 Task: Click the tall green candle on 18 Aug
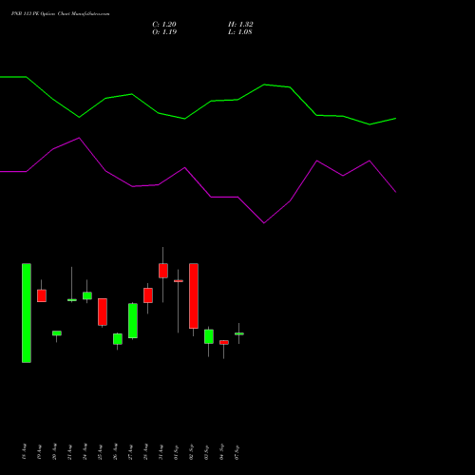point(27,313)
